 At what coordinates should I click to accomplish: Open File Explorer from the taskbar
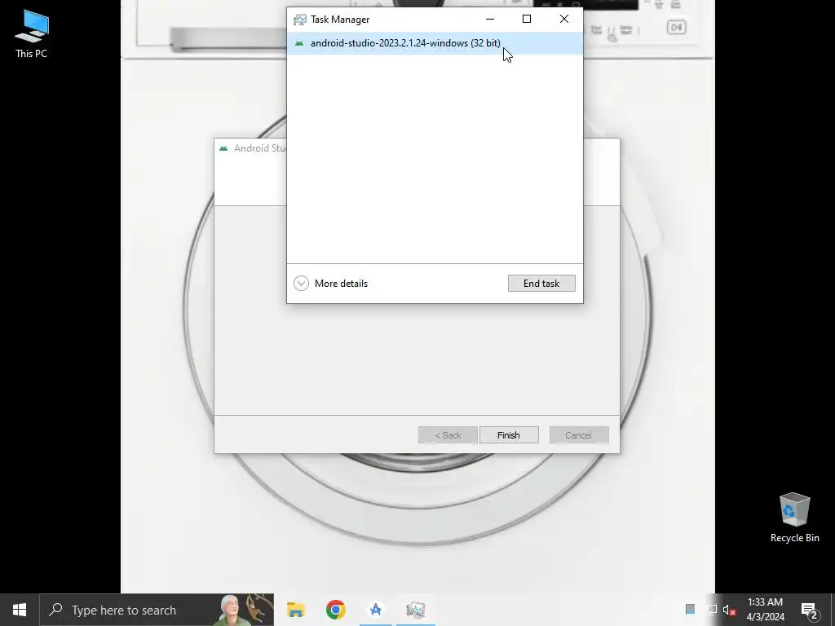pos(295,610)
